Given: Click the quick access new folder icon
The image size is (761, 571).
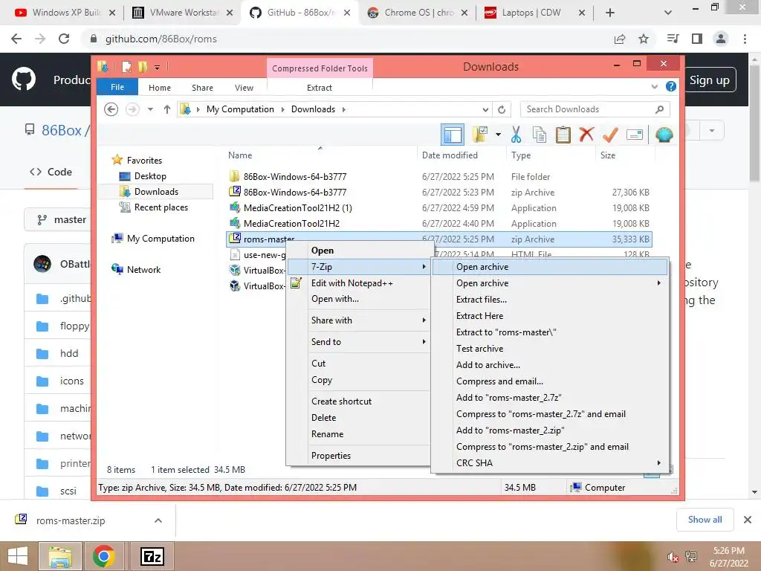Looking at the screenshot, I should point(142,66).
